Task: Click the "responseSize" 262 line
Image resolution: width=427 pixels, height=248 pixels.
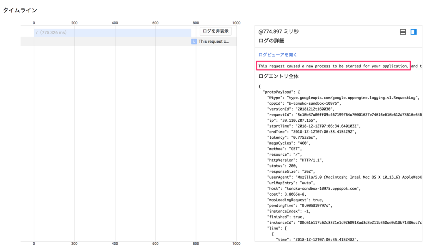Action: 291,172
